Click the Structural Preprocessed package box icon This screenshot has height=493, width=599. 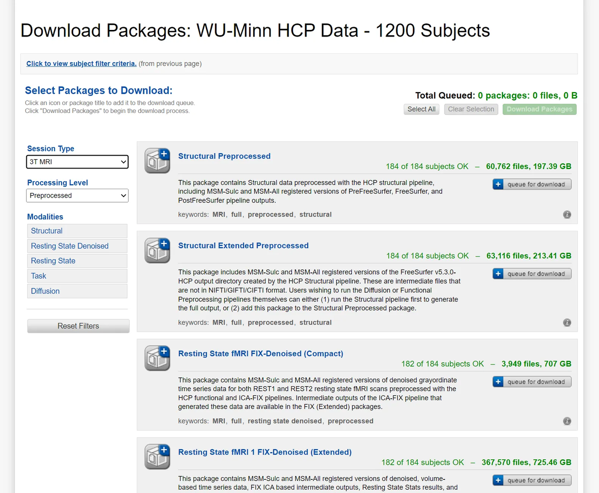(x=157, y=161)
